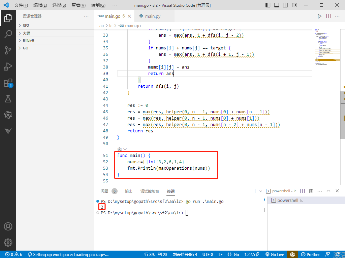Click the code minimap overview
The width and height of the screenshot is (345, 258).
click(327, 47)
